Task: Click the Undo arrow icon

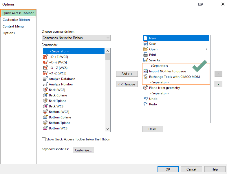Action: tap(145, 98)
